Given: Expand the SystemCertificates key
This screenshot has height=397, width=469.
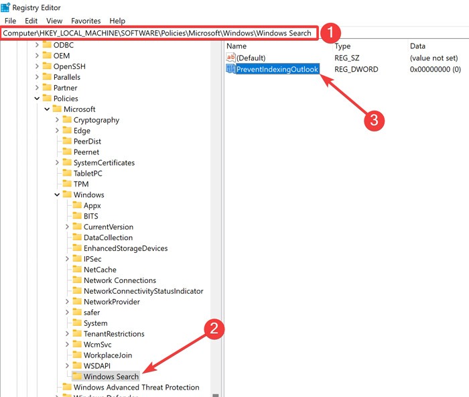Looking at the screenshot, I should (57, 162).
